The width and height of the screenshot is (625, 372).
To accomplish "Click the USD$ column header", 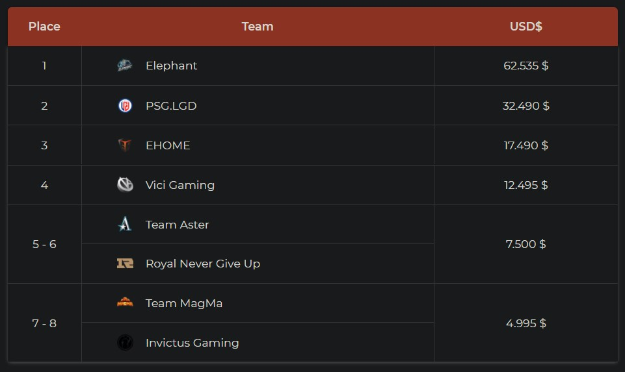I will click(x=526, y=27).
